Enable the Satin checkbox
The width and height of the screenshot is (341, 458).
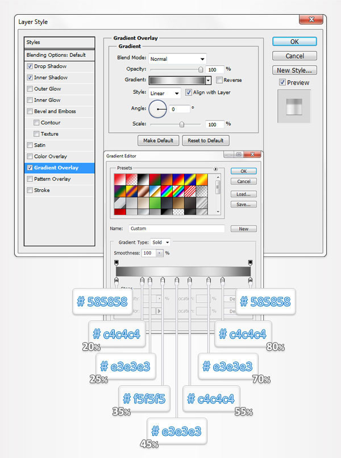pyautogui.click(x=30, y=145)
